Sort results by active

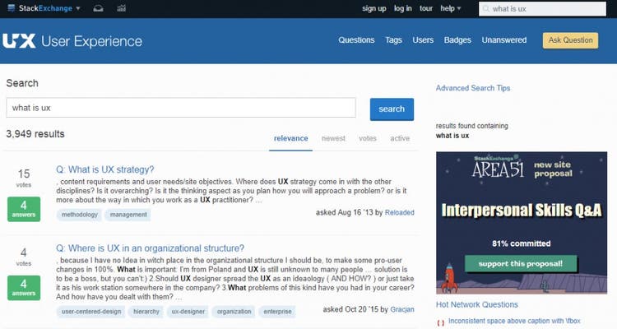click(x=400, y=138)
